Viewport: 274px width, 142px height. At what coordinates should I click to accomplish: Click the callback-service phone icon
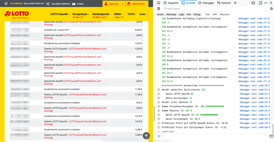click(x=48, y=4)
